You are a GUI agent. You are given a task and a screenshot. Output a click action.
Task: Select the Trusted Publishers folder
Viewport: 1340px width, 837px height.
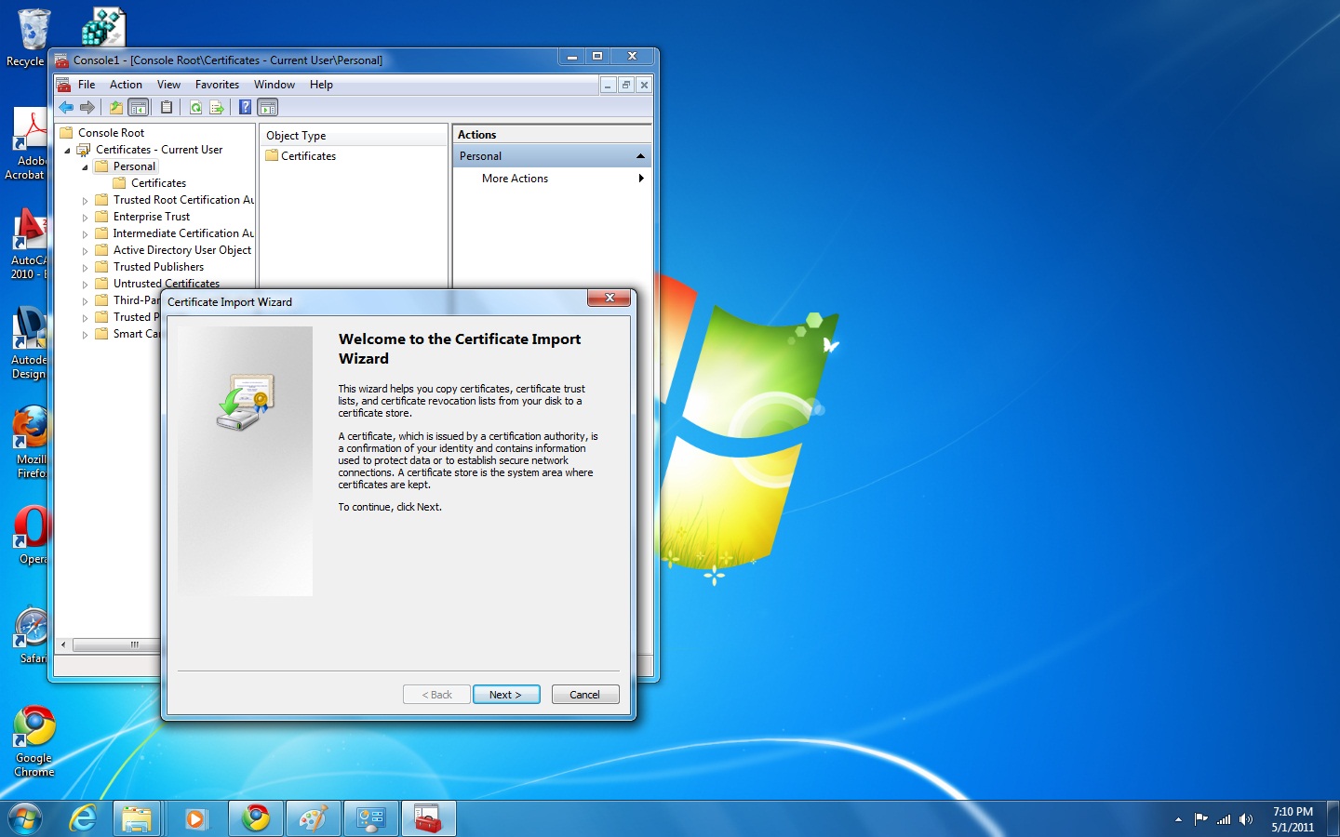[x=158, y=267]
